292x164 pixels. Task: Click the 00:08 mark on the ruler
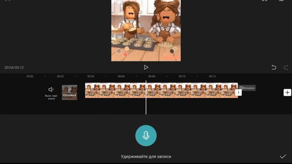[x=151, y=76]
